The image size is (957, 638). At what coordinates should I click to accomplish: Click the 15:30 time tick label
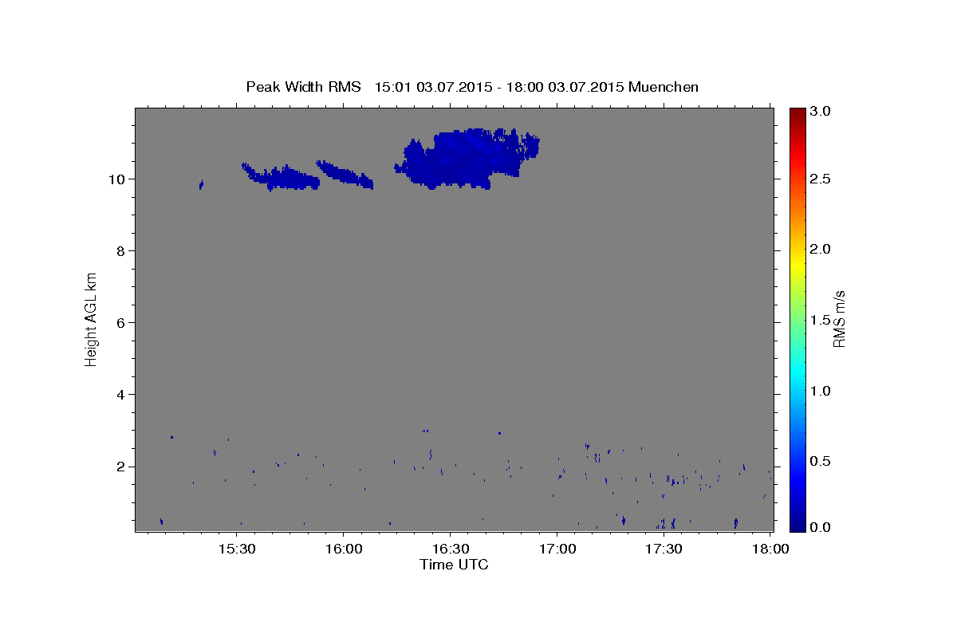coord(237,549)
